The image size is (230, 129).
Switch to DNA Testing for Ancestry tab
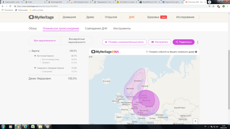point(81,2)
